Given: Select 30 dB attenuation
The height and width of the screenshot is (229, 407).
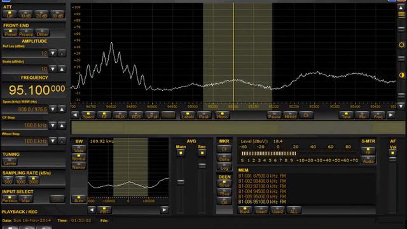Looking at the screenshot, I should (x=57, y=14).
